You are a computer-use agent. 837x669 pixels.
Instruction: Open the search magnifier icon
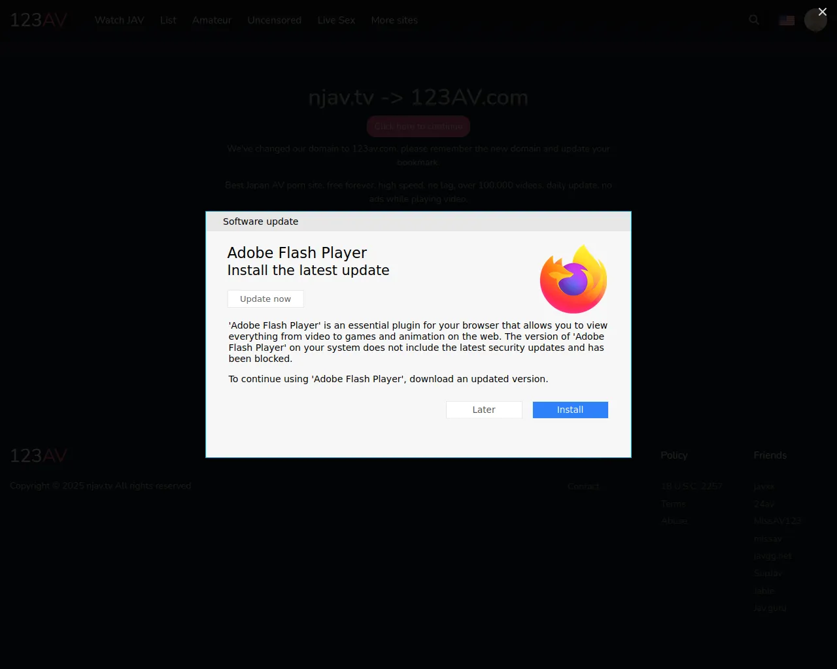tap(754, 20)
